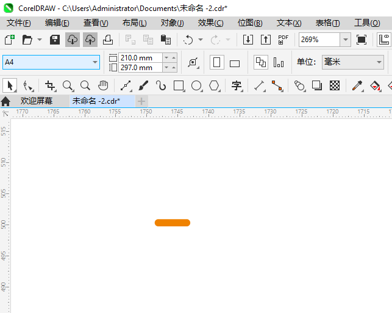The height and width of the screenshot is (313, 392).
Task: Select the Connector tool
Action: (277, 86)
